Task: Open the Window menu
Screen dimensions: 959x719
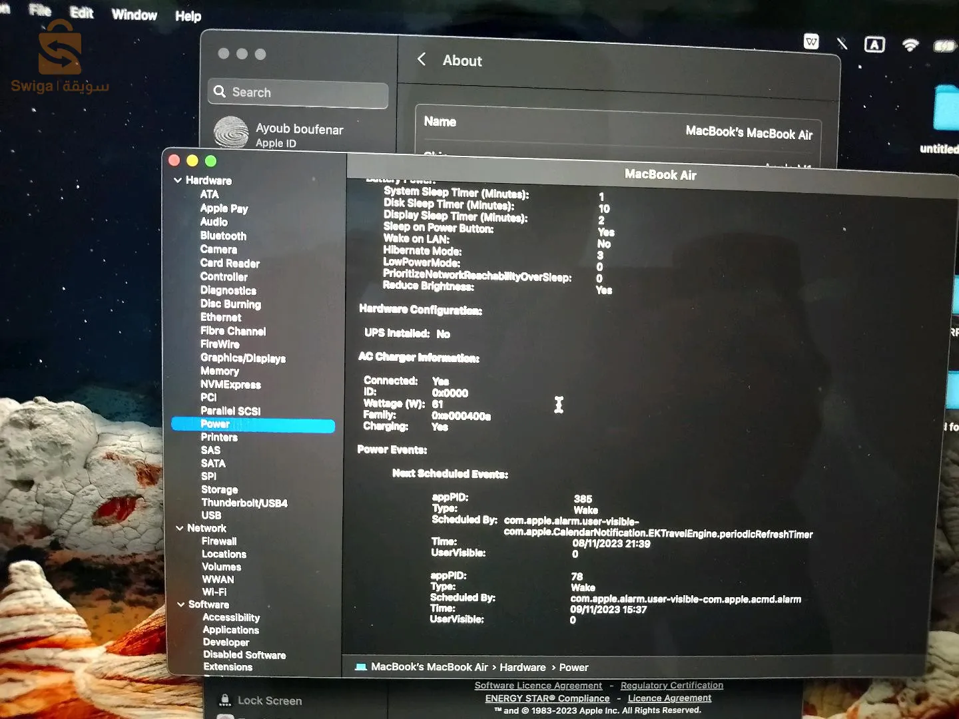Action: pyautogui.click(x=134, y=15)
